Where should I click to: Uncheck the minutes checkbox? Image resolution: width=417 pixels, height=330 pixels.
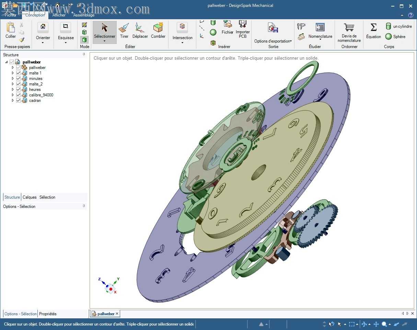[19, 79]
